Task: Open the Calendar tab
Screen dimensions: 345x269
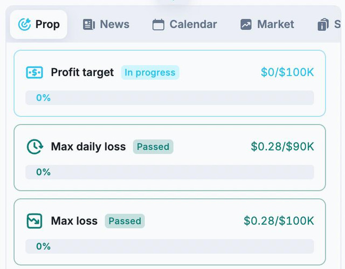Action: pyautogui.click(x=184, y=24)
